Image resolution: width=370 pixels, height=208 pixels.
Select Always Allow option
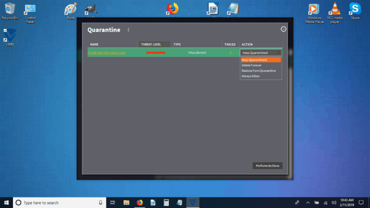(x=251, y=76)
